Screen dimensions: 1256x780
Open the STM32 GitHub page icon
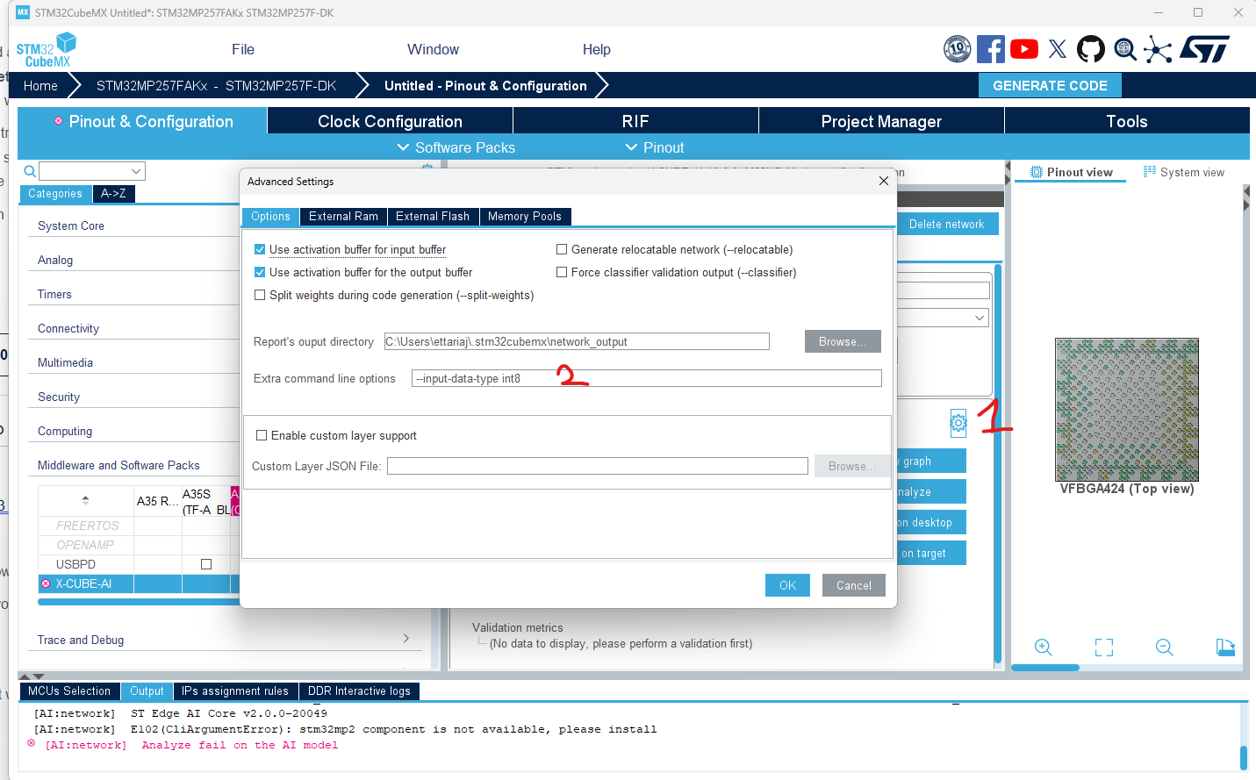1090,49
